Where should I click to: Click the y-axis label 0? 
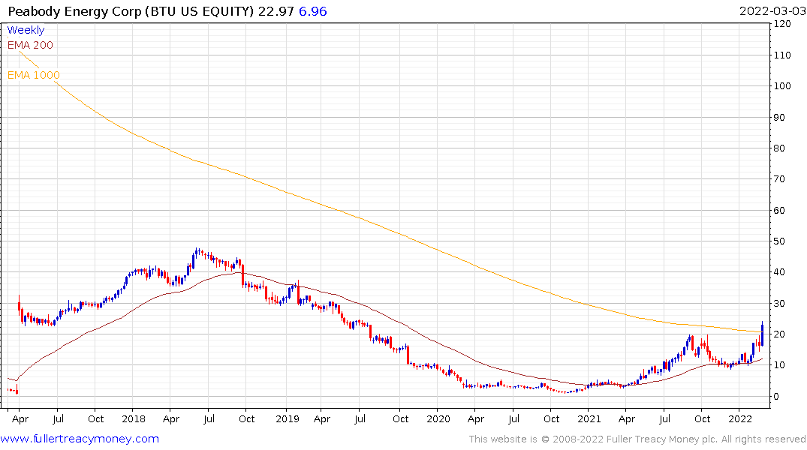(x=777, y=397)
